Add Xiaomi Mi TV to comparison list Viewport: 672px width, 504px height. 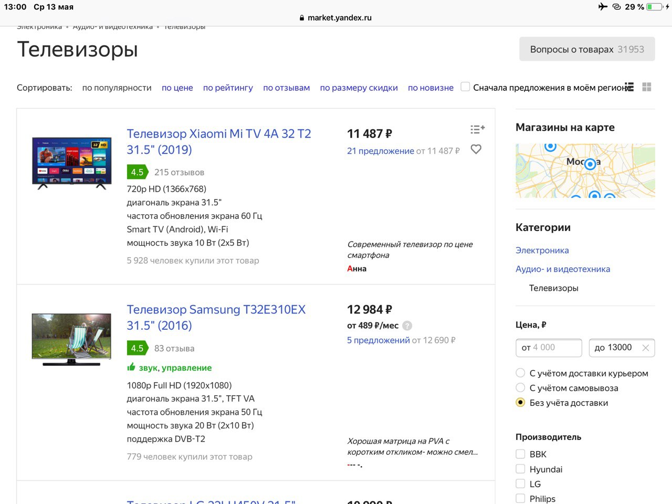[x=477, y=129]
